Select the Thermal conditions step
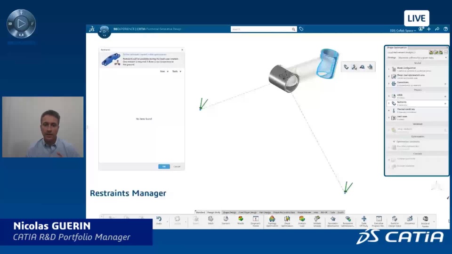Screen dimensions: 452x254 [417, 111]
